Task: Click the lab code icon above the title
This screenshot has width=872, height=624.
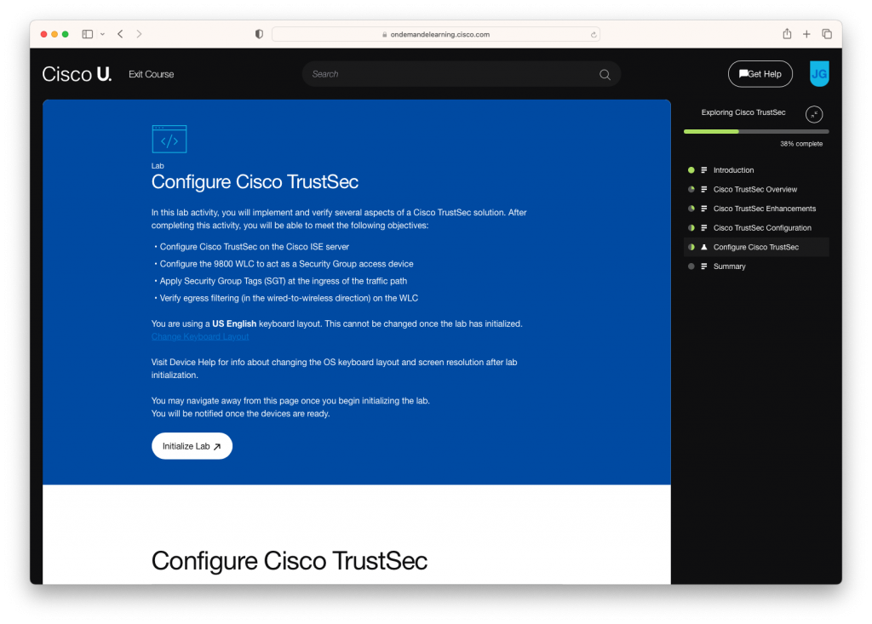Action: coord(169,138)
